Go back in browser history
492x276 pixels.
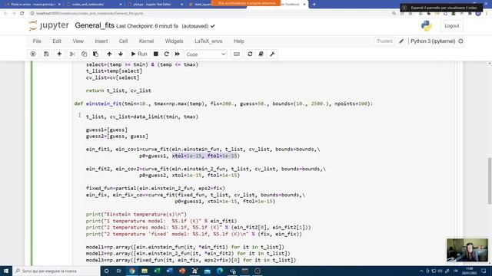pyautogui.click(x=5, y=13)
